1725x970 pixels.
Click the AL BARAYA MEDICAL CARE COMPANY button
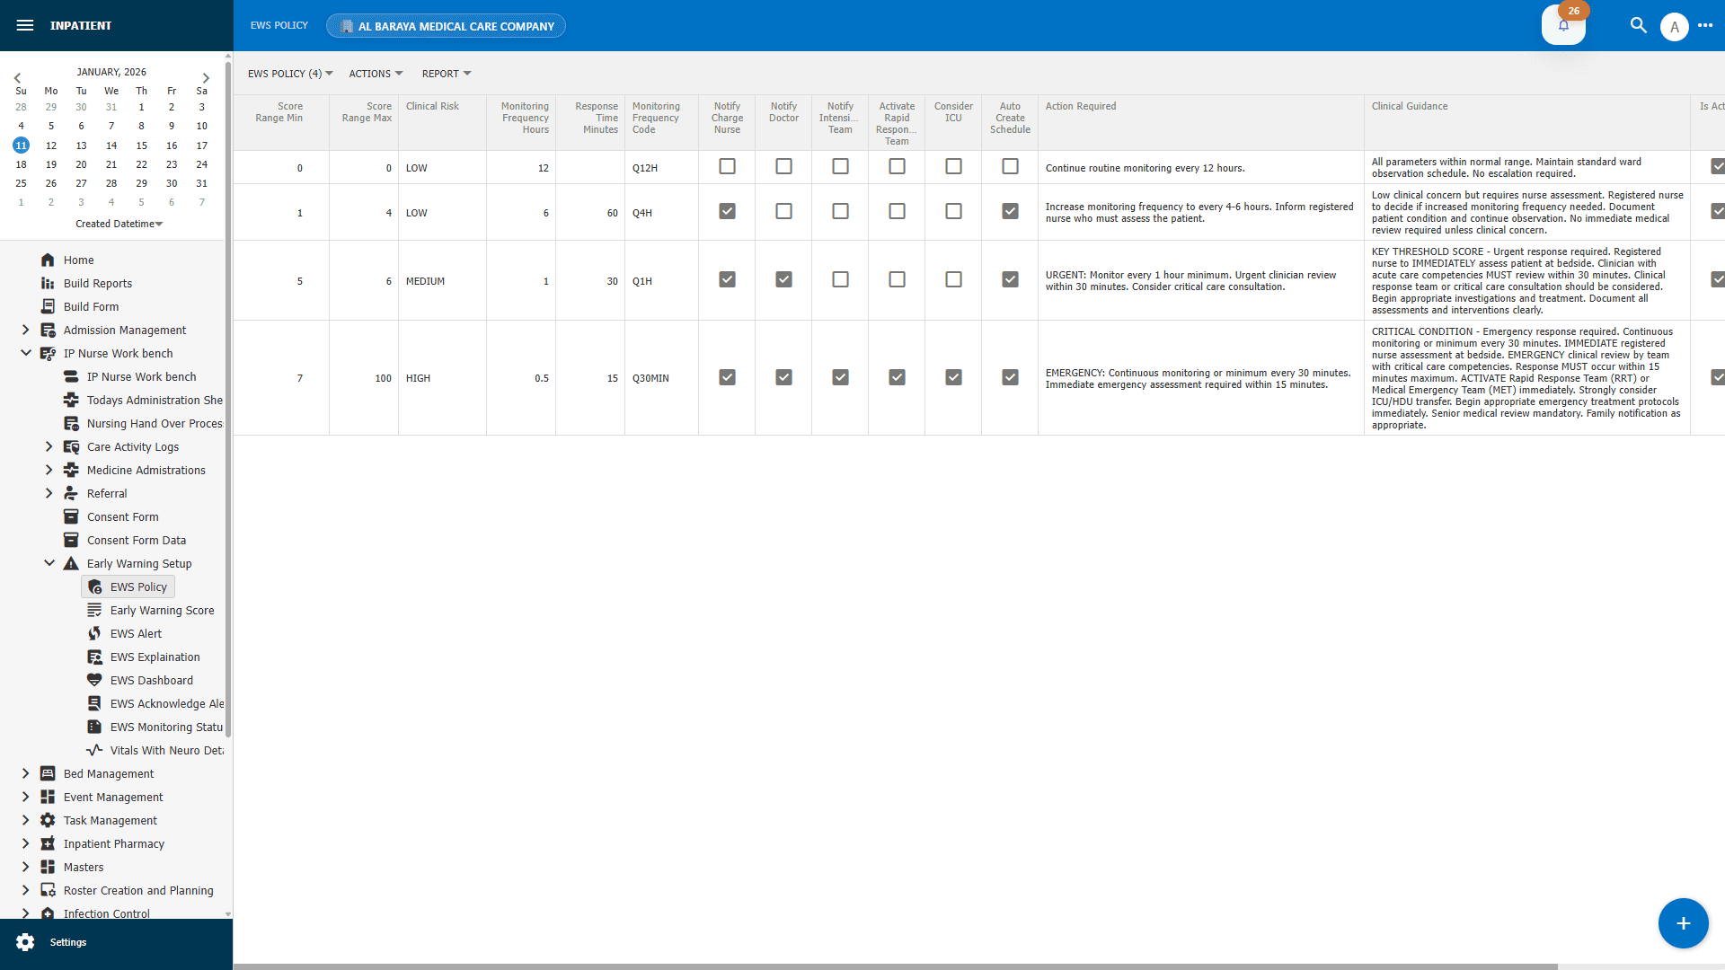point(446,25)
